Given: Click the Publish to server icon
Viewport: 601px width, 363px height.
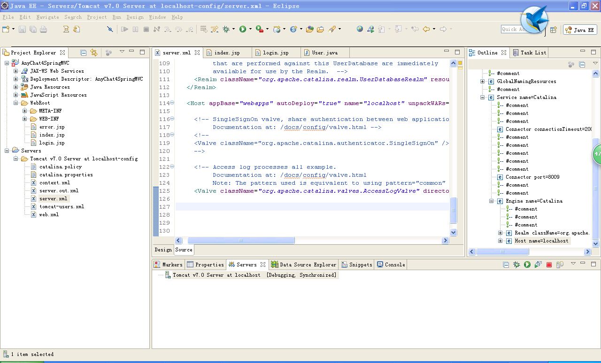Looking at the screenshot, I should pos(560,265).
